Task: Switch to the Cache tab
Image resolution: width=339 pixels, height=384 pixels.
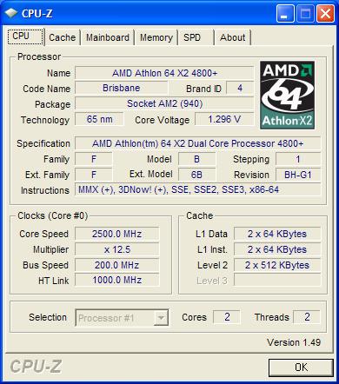Action: point(63,37)
